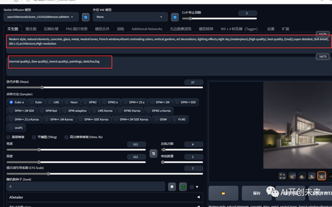This screenshot has width=332, height=207.
Task: Click the negative prompt text box
Action: coord(169,66)
